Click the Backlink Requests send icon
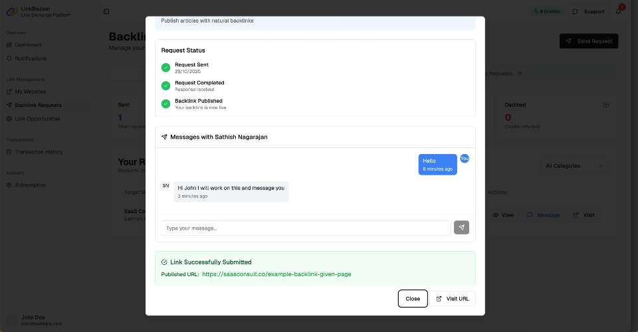 (9, 106)
